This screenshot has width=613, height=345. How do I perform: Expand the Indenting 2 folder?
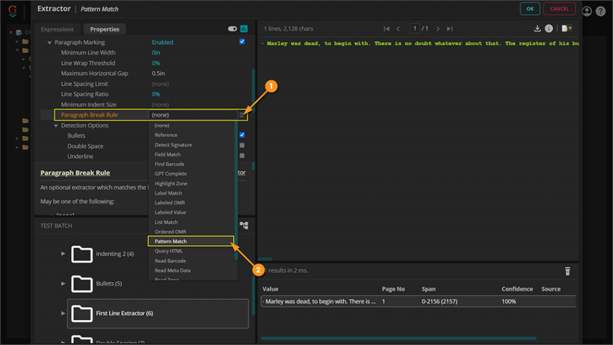click(x=63, y=254)
